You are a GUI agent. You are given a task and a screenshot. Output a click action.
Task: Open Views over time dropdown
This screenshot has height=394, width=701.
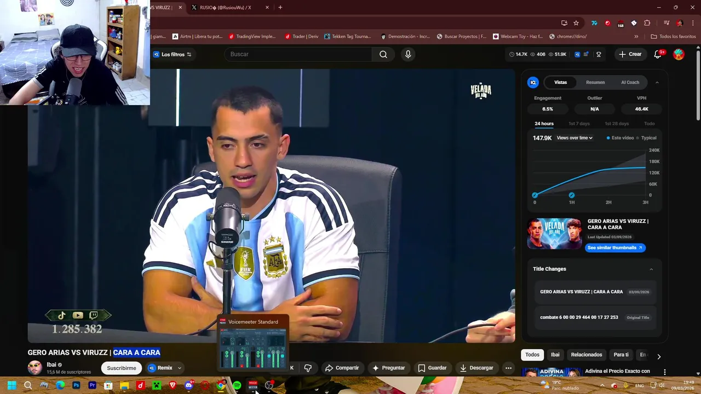click(574, 138)
